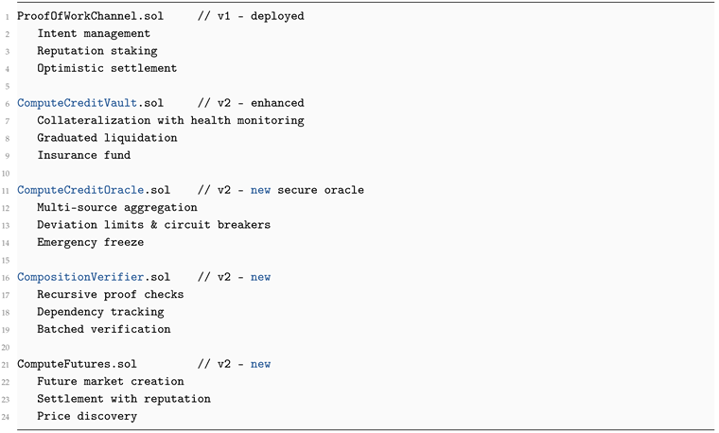The height and width of the screenshot is (433, 719).
Task: Click the "Price discovery" line
Action: click(87, 416)
